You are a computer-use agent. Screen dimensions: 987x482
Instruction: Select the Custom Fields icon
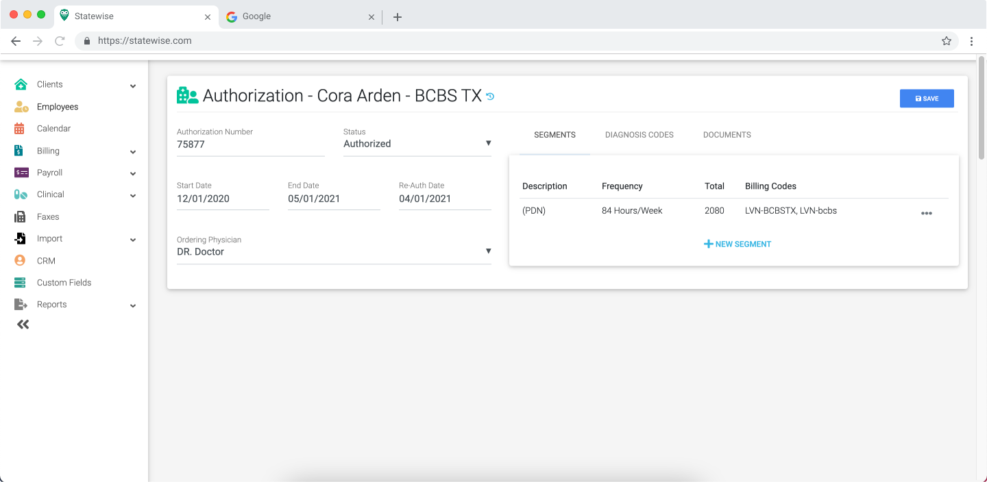pos(20,283)
